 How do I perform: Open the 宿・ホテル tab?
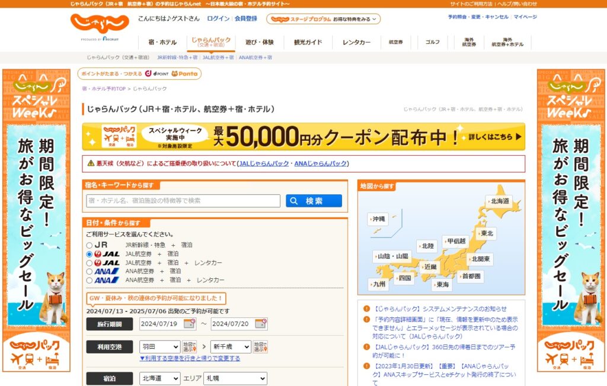[162, 42]
